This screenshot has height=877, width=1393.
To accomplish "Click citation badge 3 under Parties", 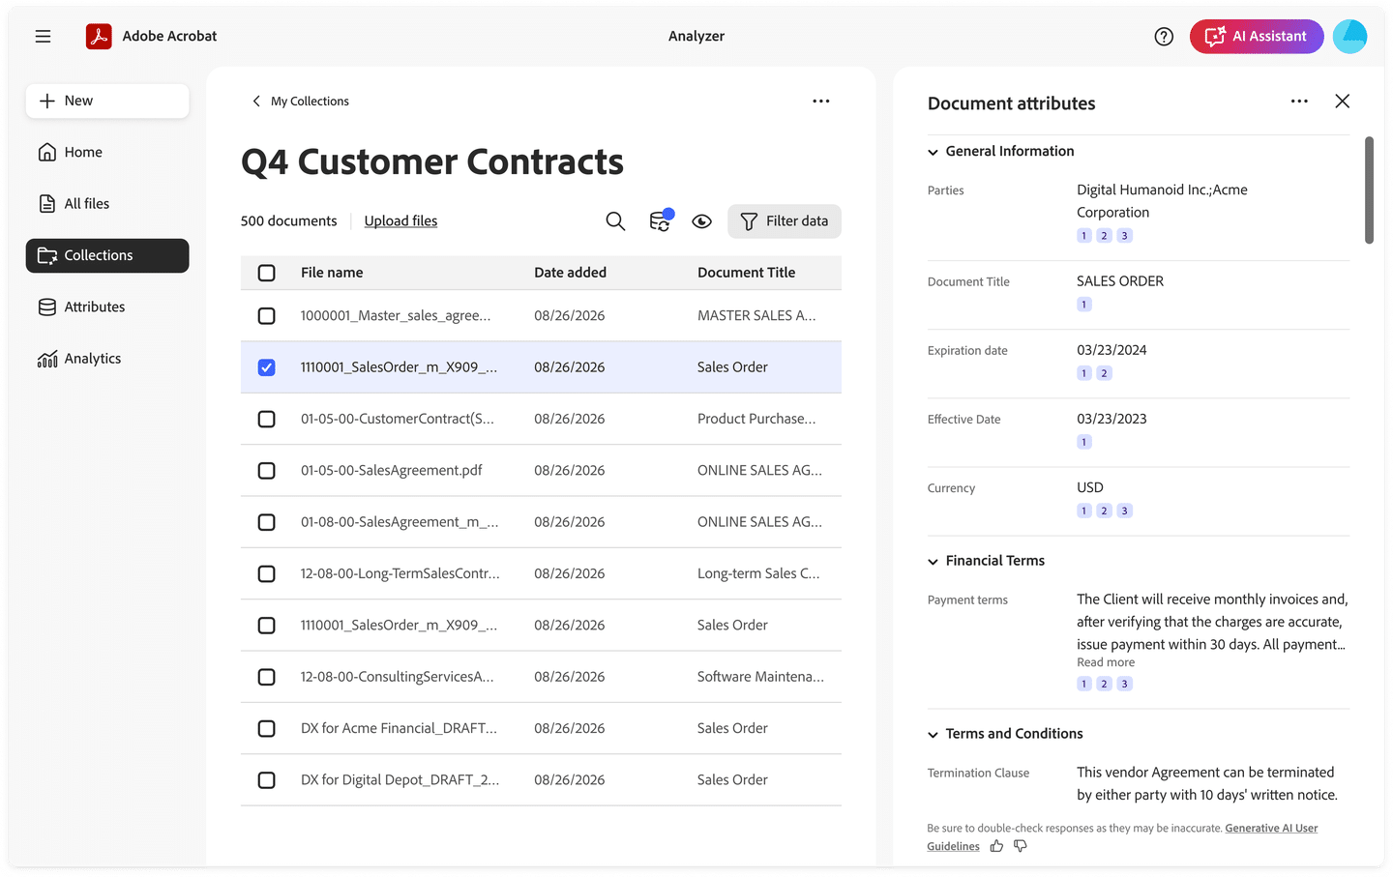I will point(1124,236).
